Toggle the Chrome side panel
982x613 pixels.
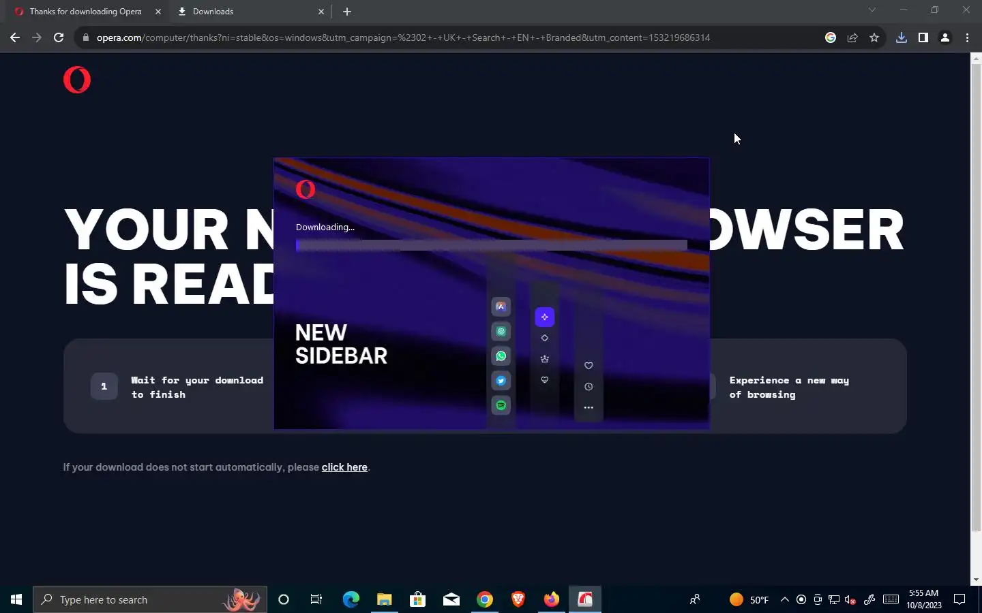click(923, 37)
